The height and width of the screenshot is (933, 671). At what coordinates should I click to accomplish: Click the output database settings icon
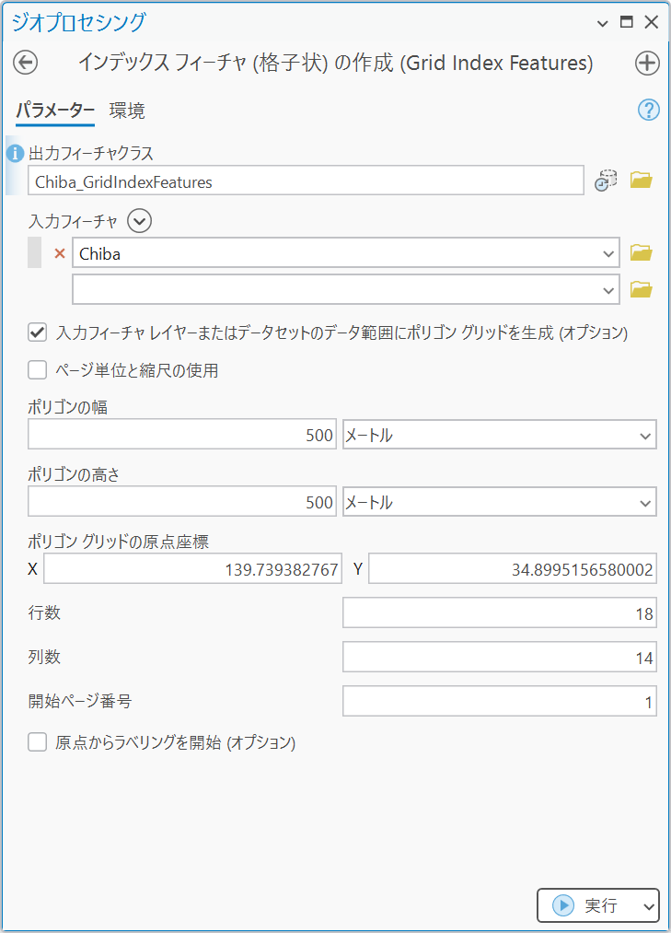click(606, 181)
